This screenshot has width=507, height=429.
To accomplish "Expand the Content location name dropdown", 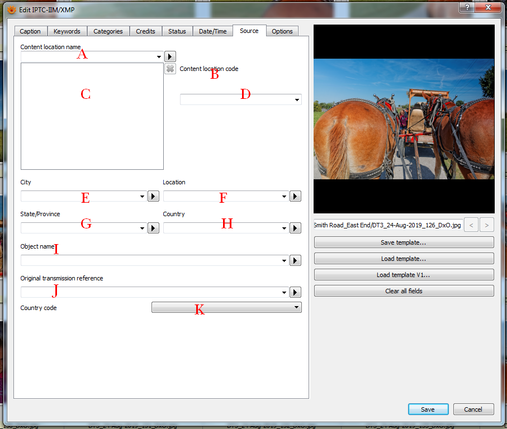I will coord(159,57).
